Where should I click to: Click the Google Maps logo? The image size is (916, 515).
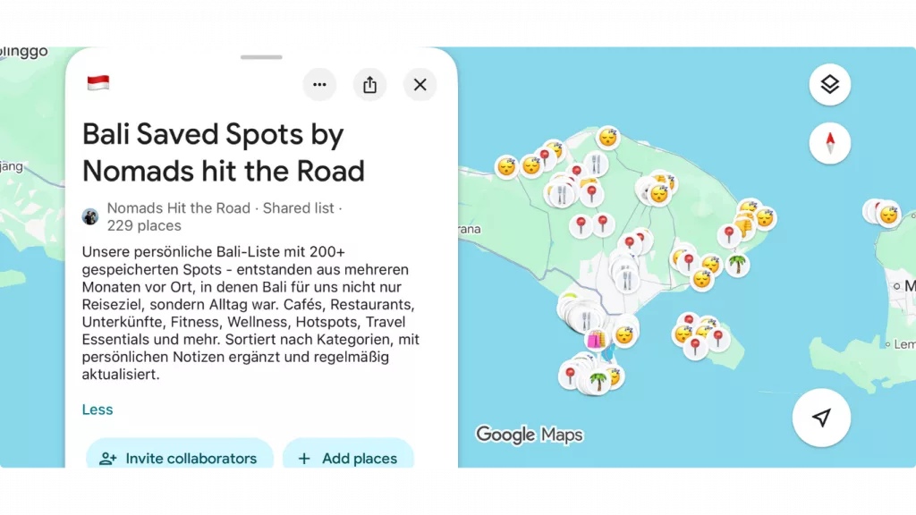pos(529,435)
